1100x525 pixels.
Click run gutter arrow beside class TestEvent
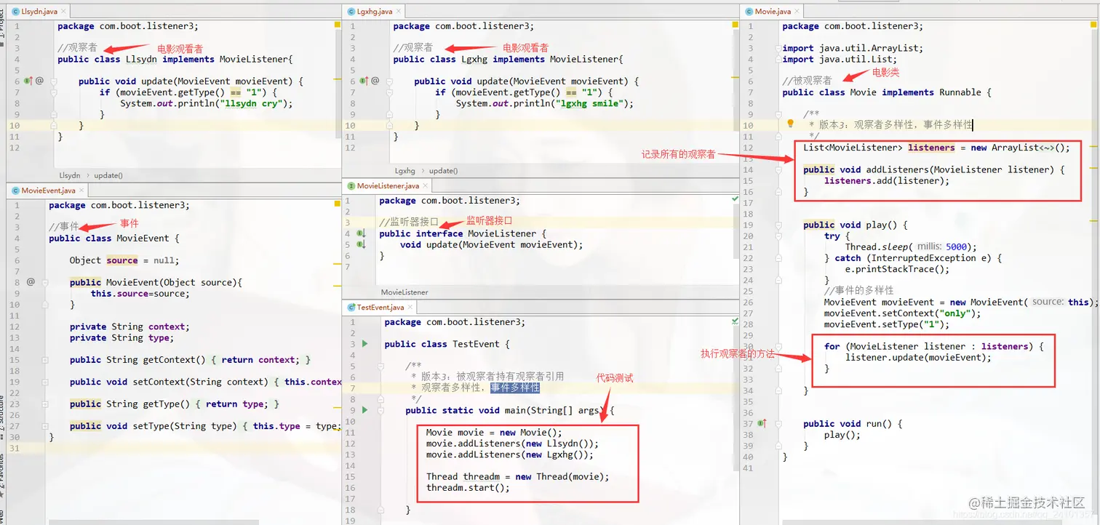365,344
